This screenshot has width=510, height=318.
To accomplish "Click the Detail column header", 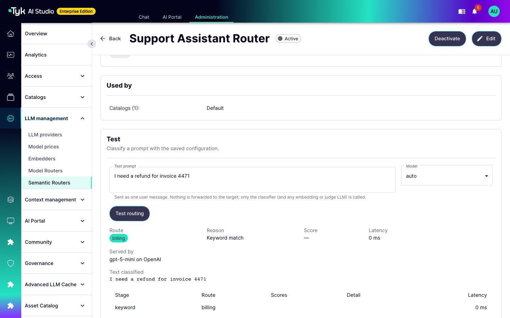I will pyautogui.click(x=353, y=295).
